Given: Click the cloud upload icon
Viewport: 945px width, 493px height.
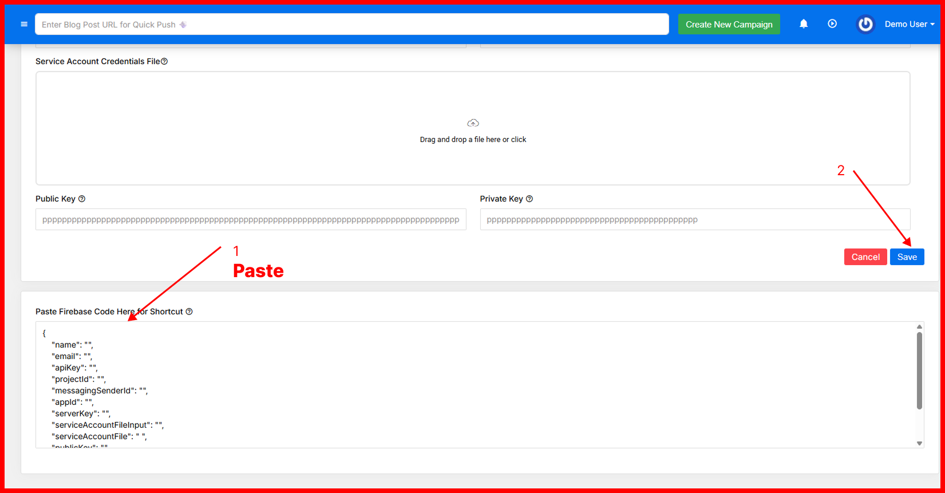Looking at the screenshot, I should 473,123.
